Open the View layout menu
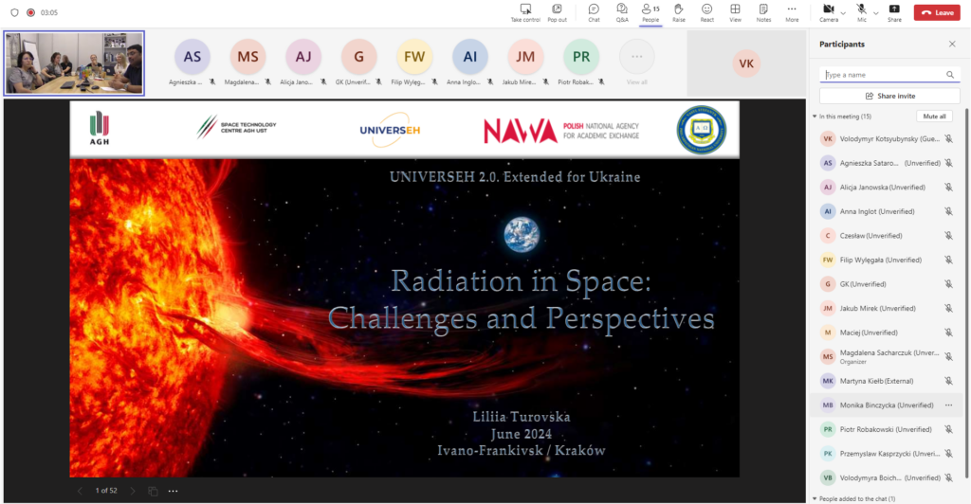Image resolution: width=971 pixels, height=504 pixels. click(x=735, y=12)
